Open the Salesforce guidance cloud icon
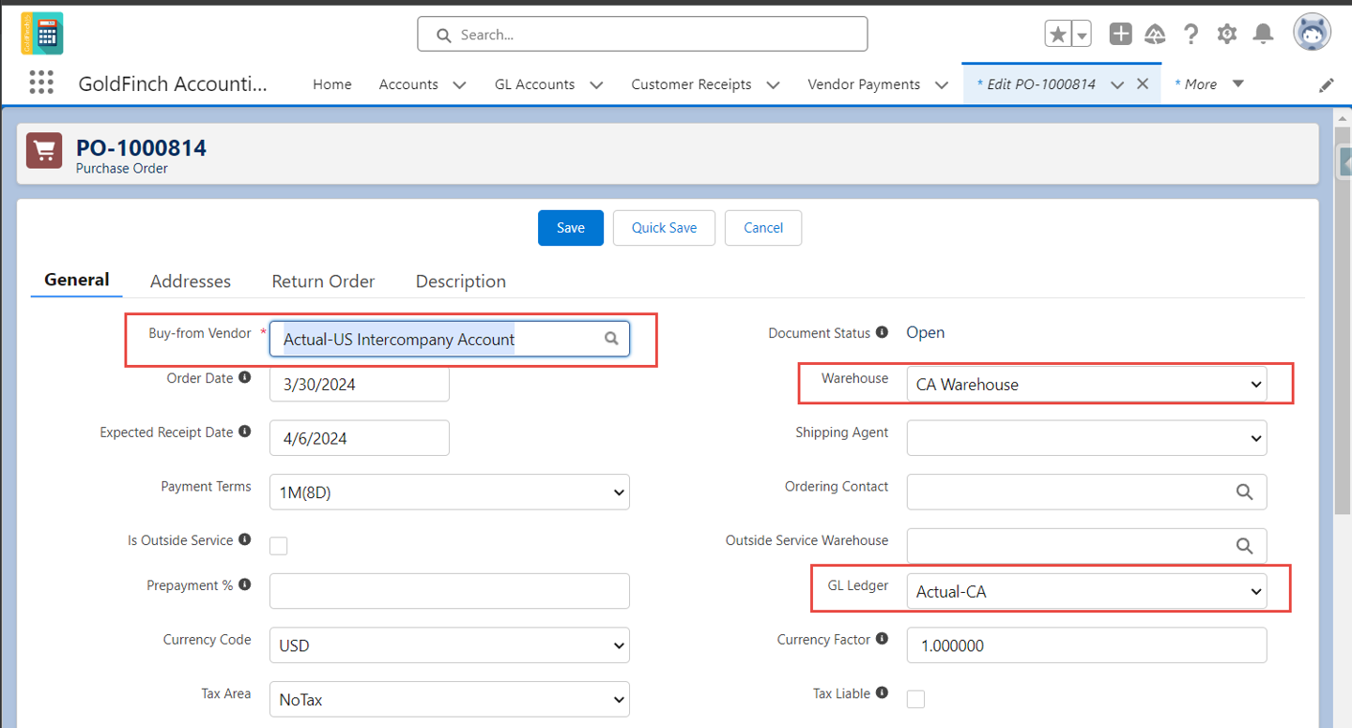Viewport: 1352px width, 728px height. [1155, 34]
